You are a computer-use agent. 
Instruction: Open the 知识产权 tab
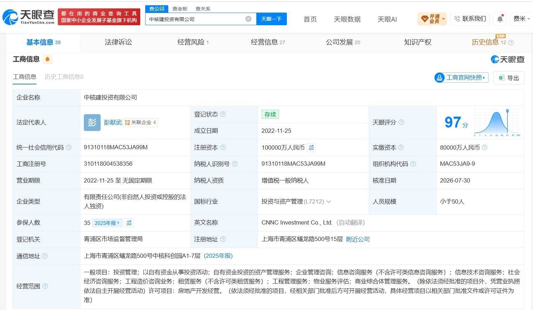(x=418, y=42)
